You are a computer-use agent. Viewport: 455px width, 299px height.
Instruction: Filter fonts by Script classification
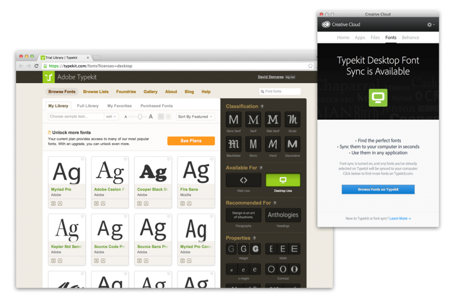pyautogui.click(x=292, y=120)
